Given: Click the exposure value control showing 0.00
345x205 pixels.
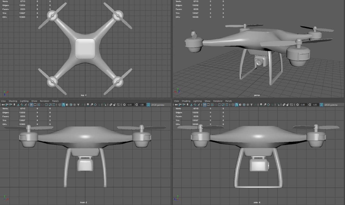Looking at the screenshot, I should click(130, 105).
